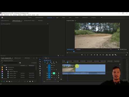The image size is (129, 97).
Task: Open the Einpassen zoom level dropdown
Action: click(78, 49)
